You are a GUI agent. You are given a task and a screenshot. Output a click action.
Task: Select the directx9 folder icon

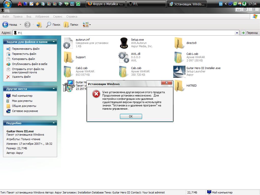click(x=179, y=43)
